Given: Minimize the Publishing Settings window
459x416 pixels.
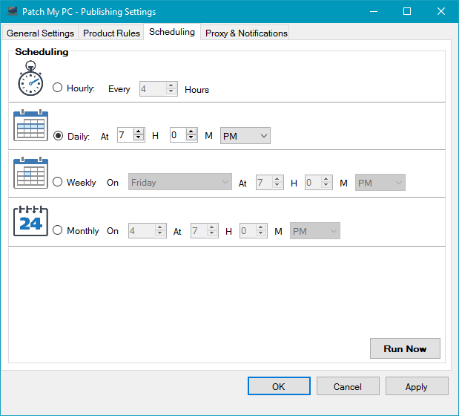Looking at the screenshot, I should (374, 11).
